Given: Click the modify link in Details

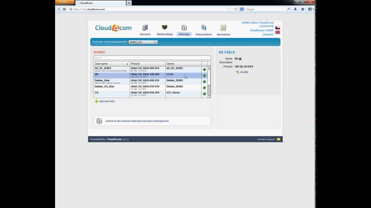Looking at the screenshot, I should (x=244, y=72).
